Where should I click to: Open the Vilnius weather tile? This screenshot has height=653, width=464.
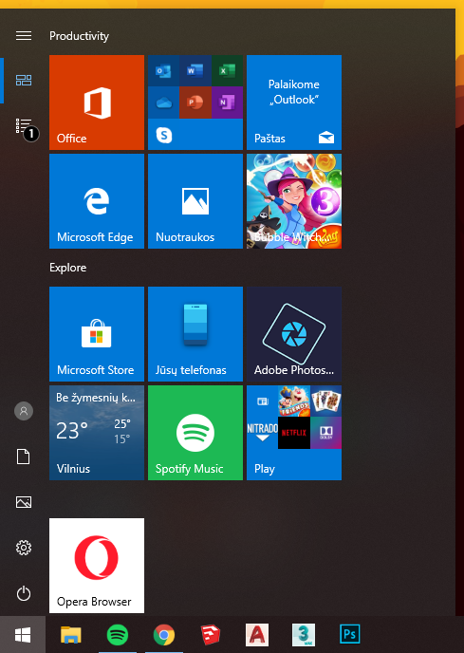point(97,433)
